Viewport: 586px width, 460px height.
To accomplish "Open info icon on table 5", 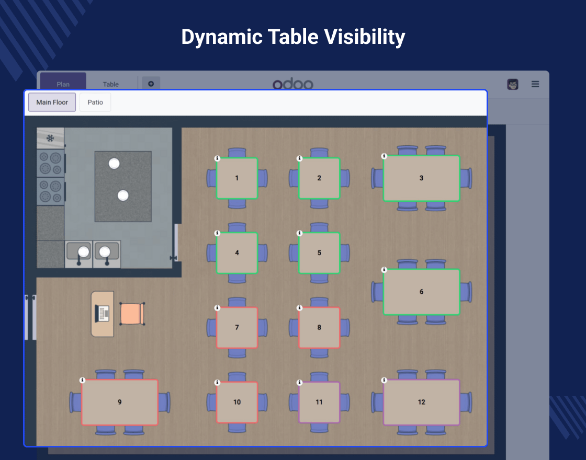I will (299, 233).
